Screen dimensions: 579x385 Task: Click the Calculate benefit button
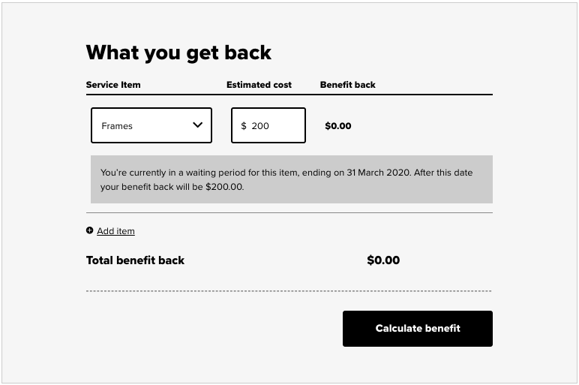click(418, 329)
